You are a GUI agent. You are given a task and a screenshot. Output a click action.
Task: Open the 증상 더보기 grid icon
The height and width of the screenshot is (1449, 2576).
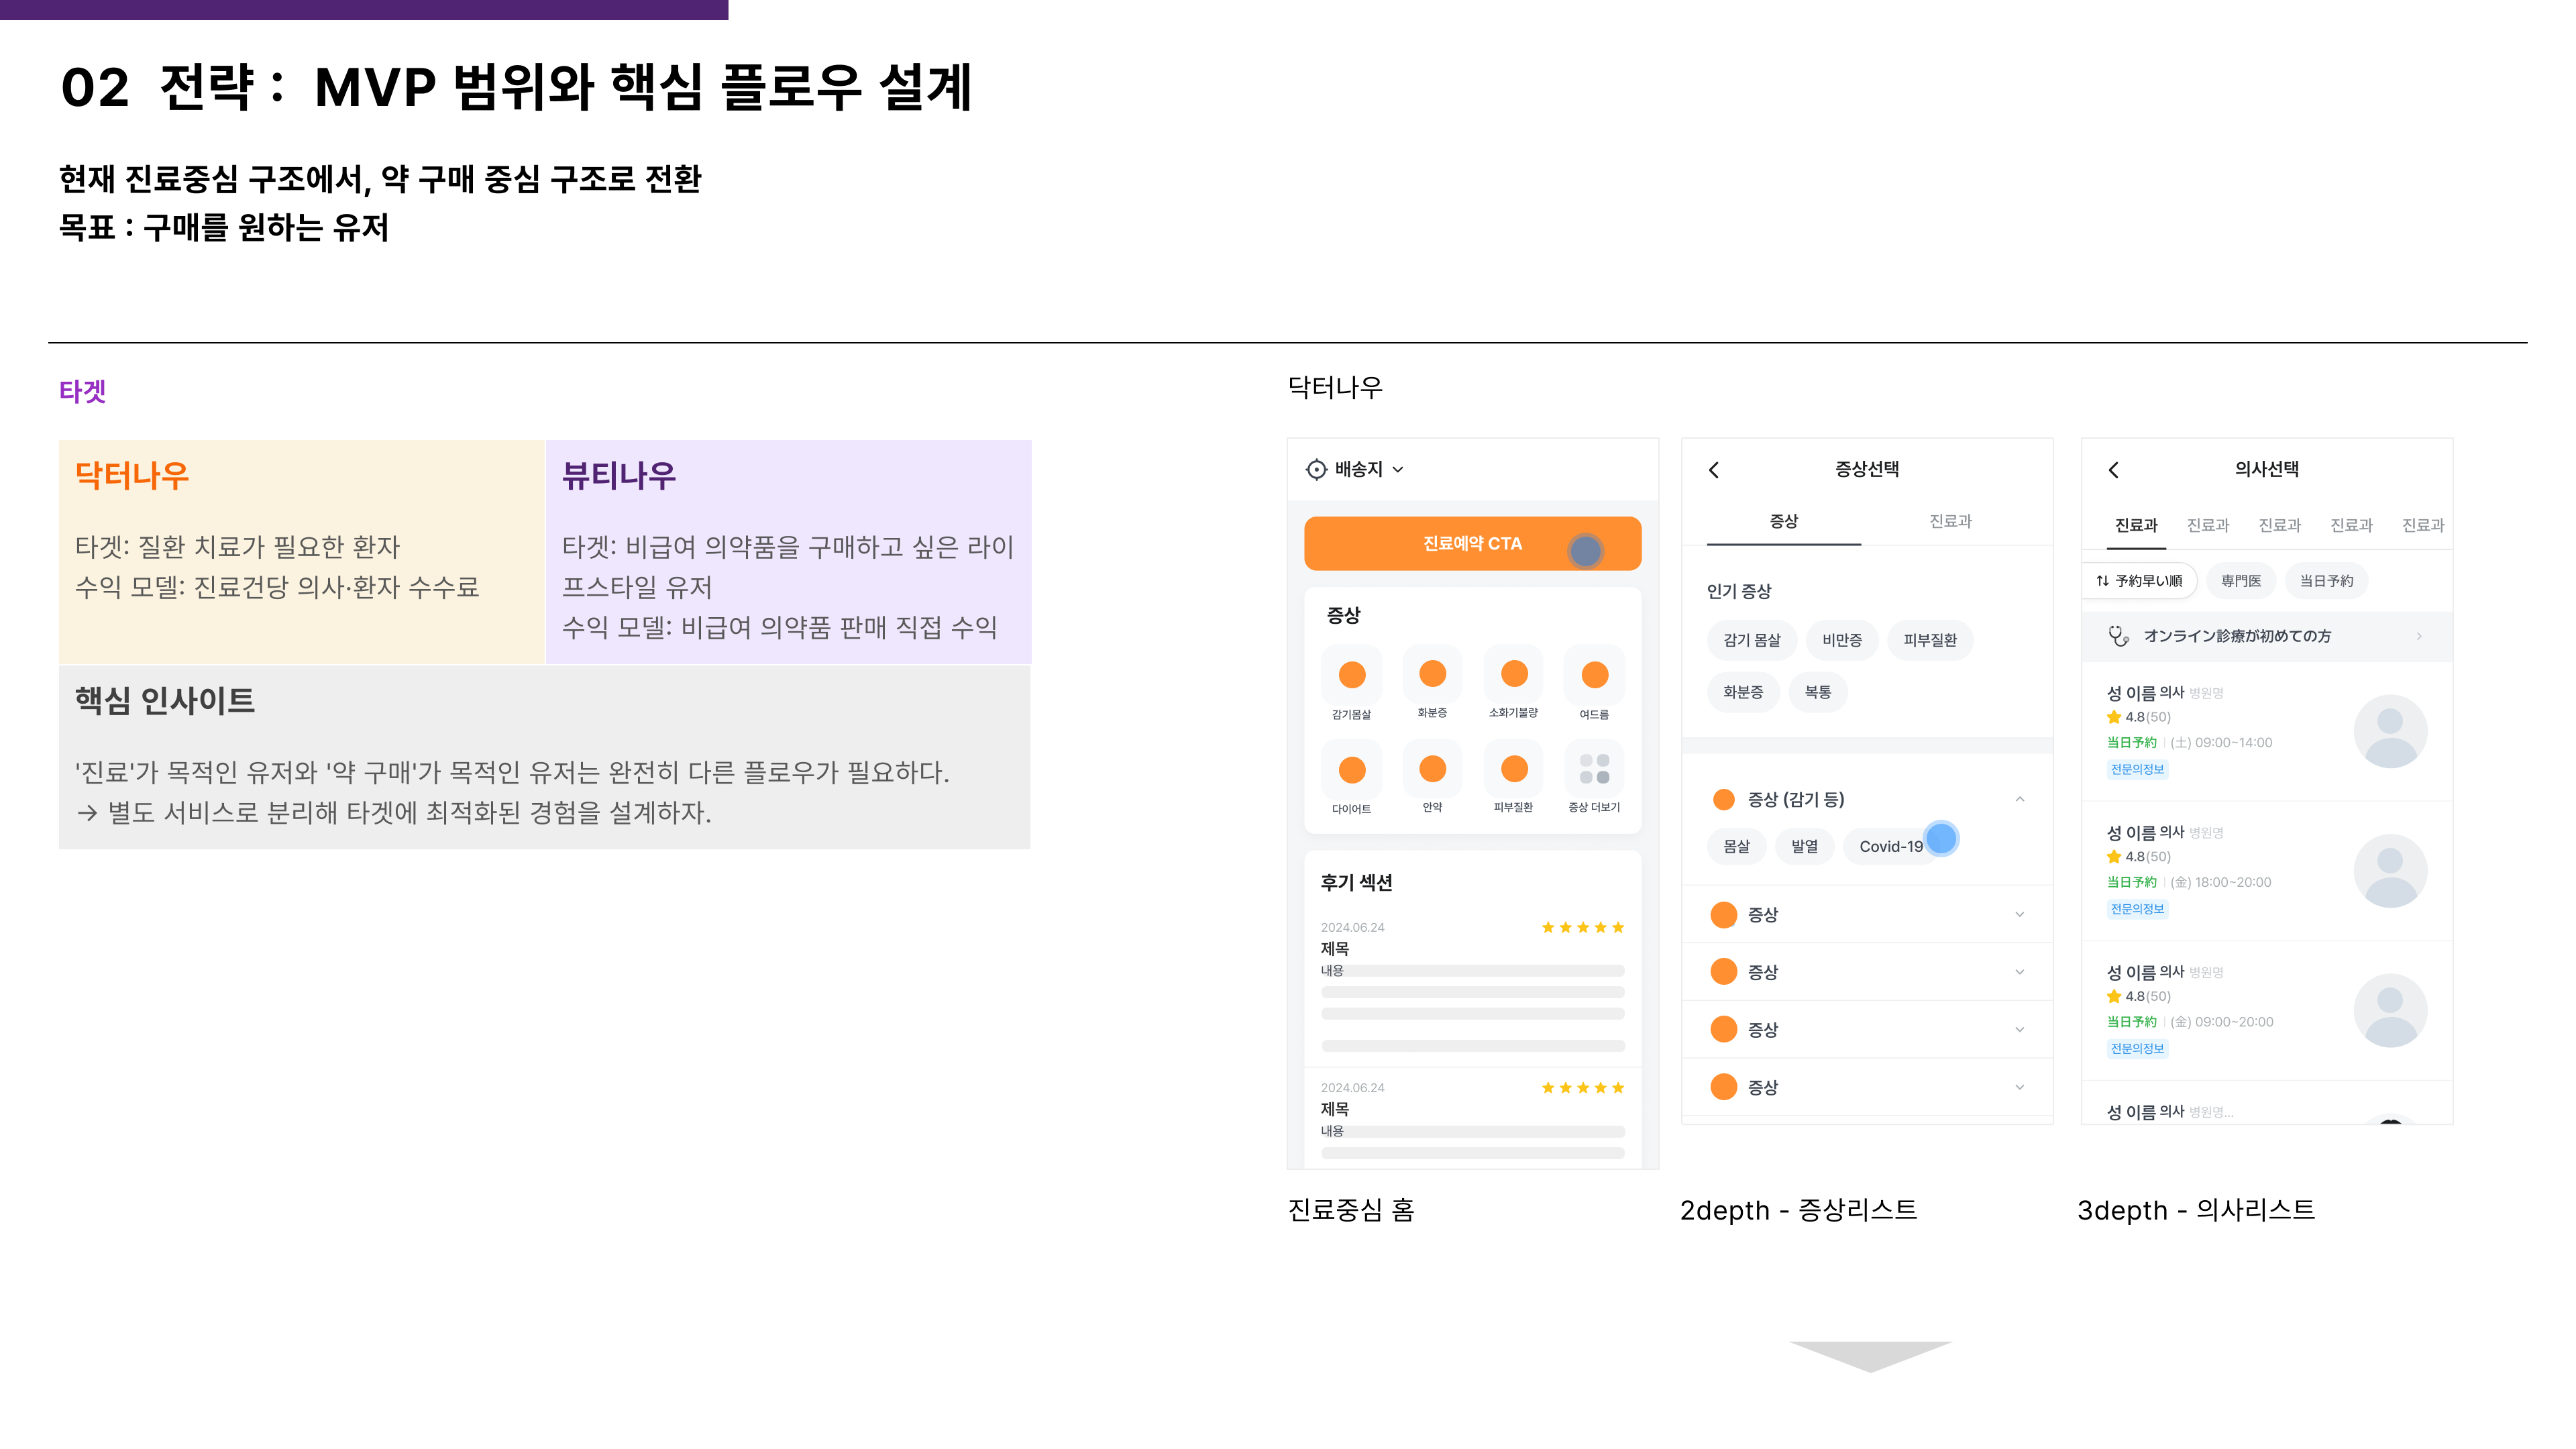click(1595, 769)
